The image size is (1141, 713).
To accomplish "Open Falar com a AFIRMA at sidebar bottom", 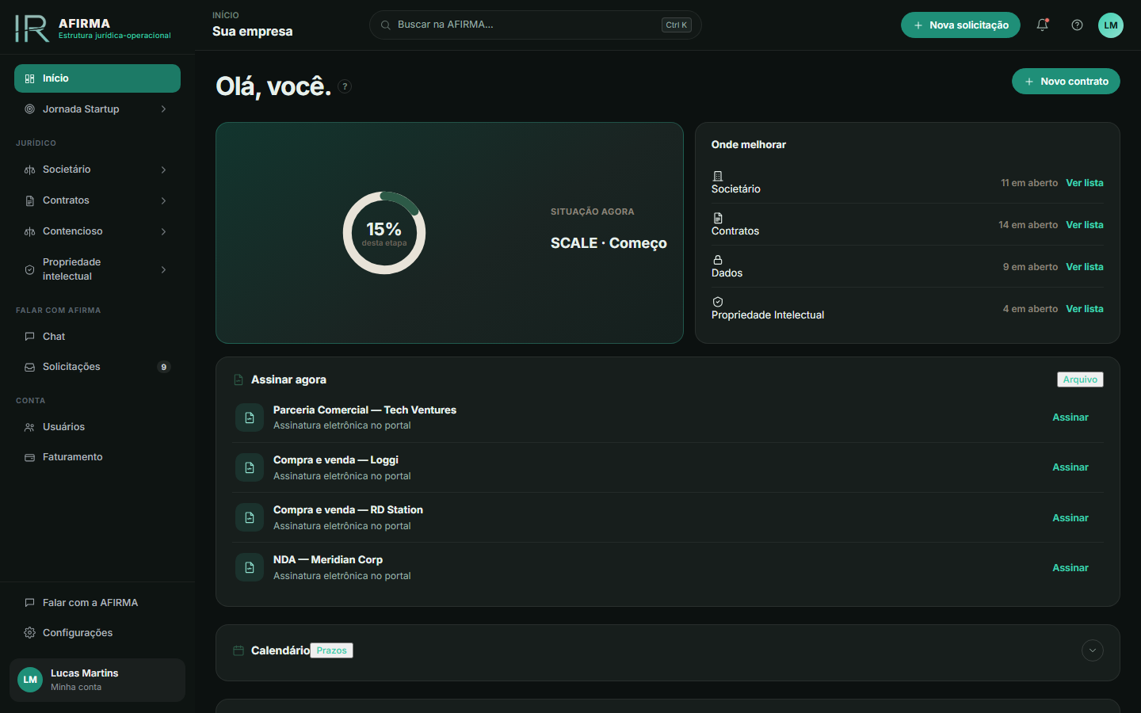I will (97, 603).
